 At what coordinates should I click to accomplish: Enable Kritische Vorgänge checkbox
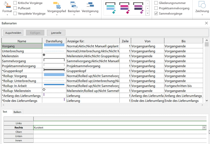[x=15, y=3]
